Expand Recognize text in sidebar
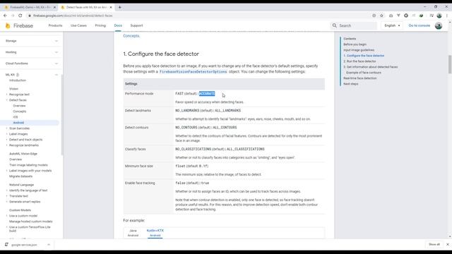Image resolution: width=452 pixels, height=254 pixels. (x=6, y=95)
